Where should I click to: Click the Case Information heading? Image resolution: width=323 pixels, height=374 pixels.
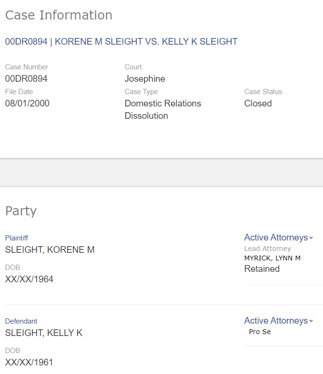[59, 15]
